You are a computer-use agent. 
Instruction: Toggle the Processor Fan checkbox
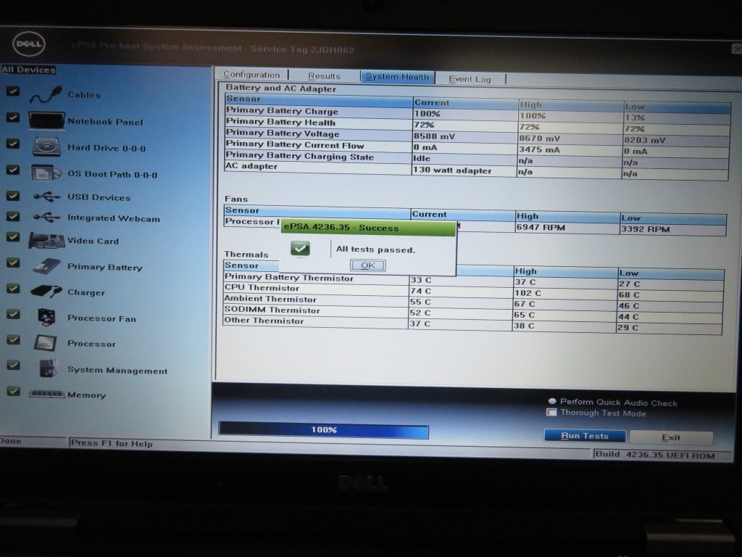13,314
